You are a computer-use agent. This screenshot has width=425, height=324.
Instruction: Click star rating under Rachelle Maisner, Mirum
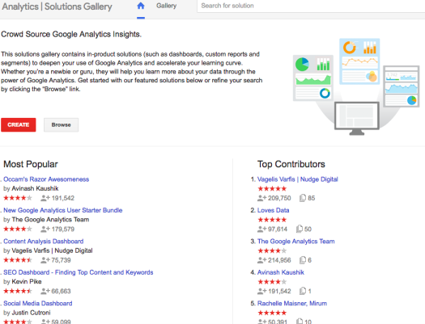tap(272, 313)
